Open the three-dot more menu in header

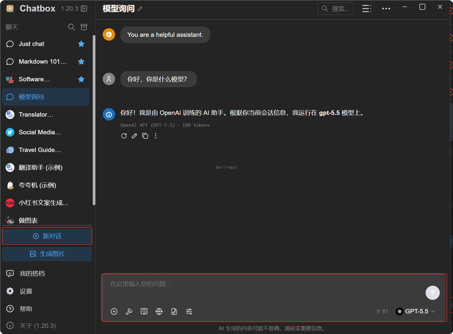[x=386, y=9]
